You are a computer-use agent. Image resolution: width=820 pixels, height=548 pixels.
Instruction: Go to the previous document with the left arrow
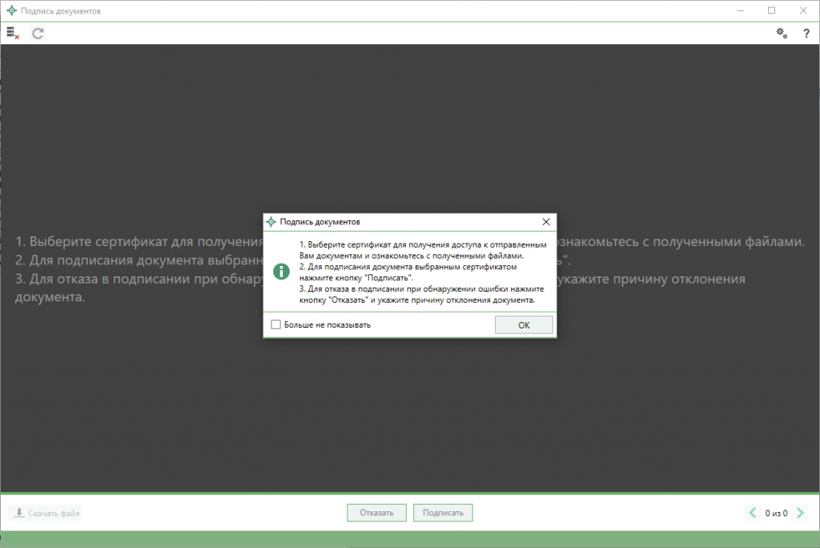[753, 513]
